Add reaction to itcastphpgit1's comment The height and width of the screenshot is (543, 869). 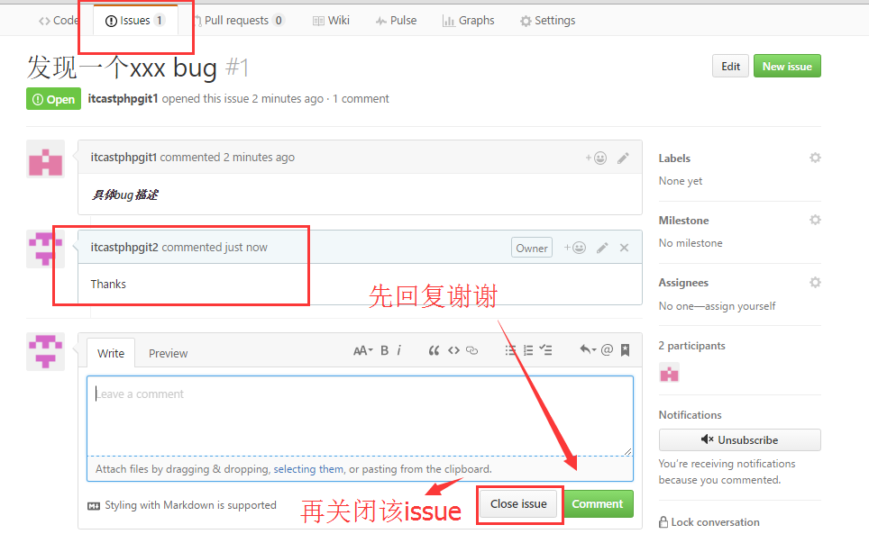click(596, 158)
